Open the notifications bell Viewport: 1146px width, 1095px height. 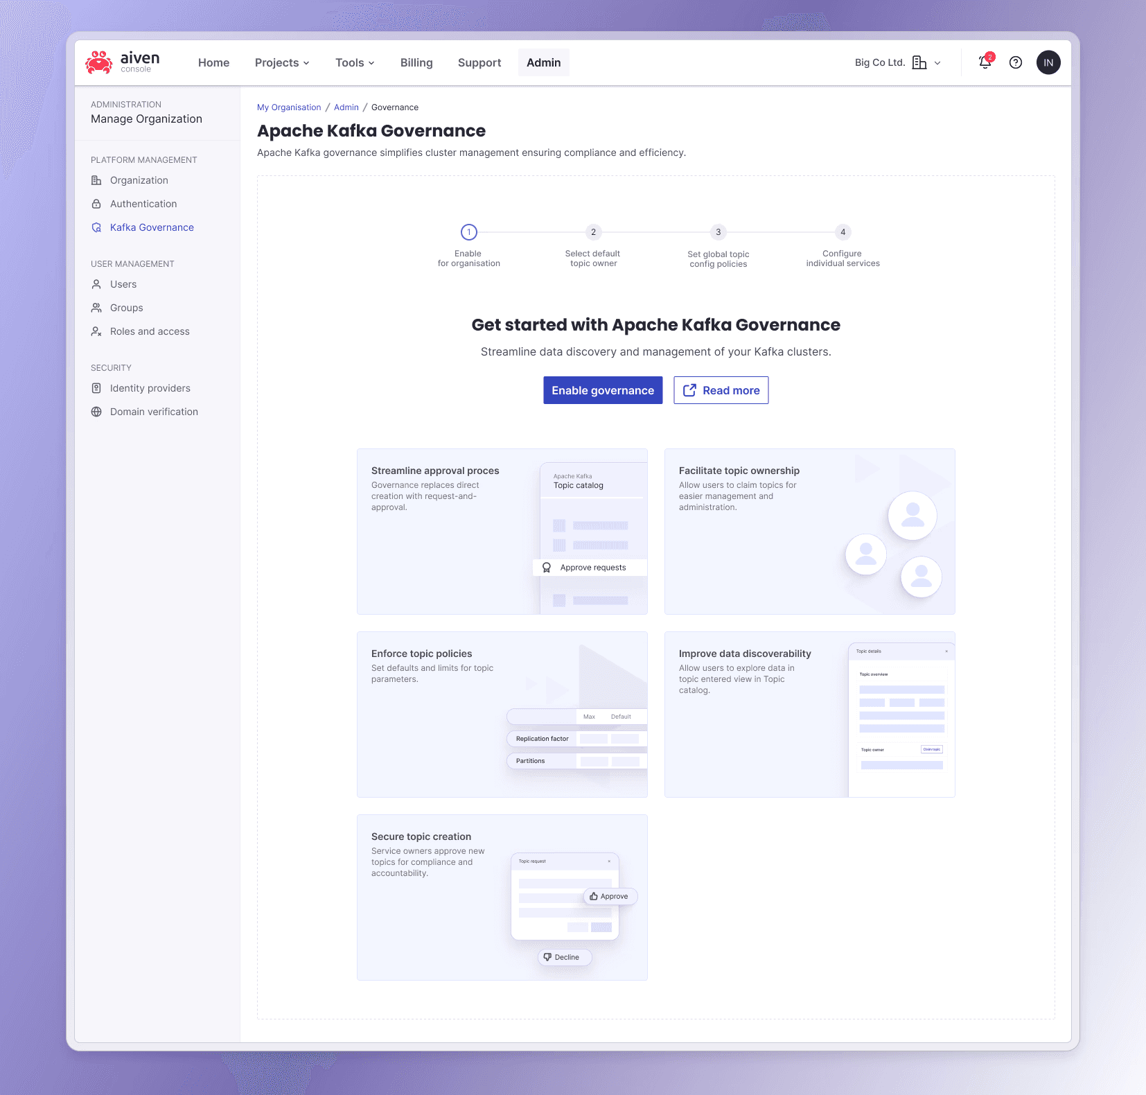[x=985, y=62]
